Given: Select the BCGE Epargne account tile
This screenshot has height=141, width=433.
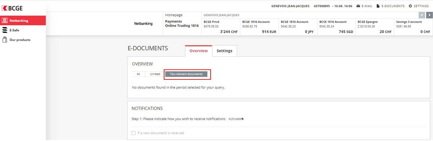Looking at the screenshot, I should click(374, 27).
